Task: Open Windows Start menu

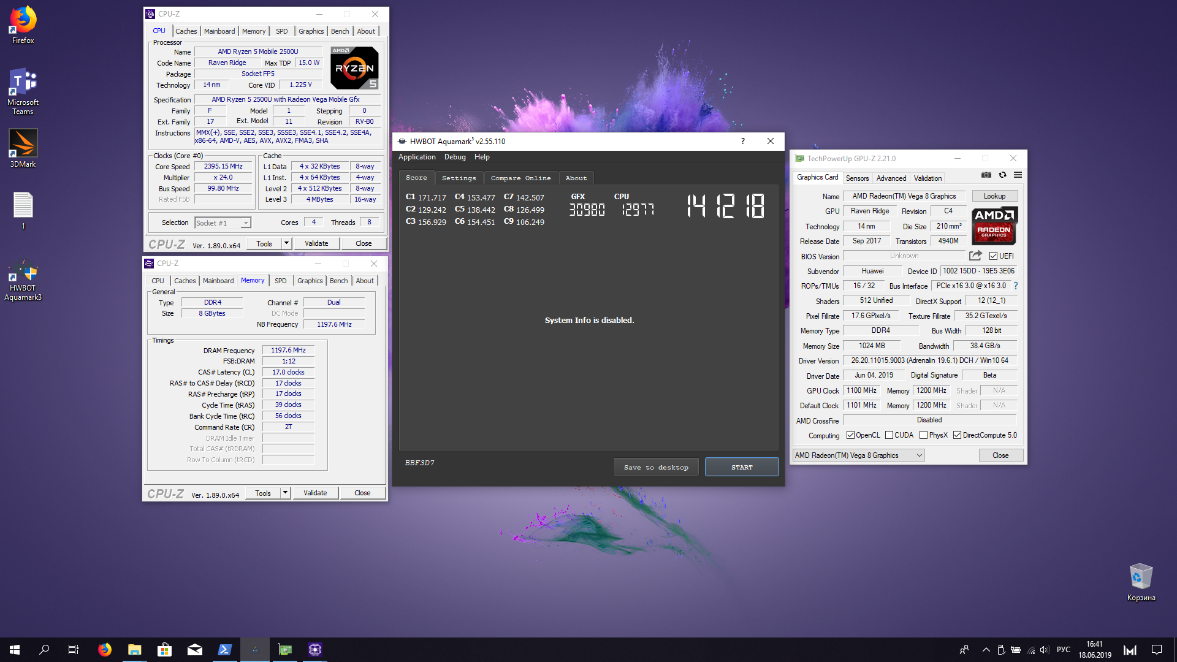Action: 15,650
